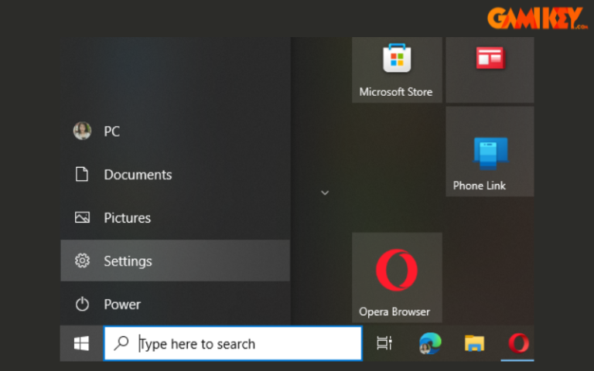Expand the tile group chevron arrow
Image resolution: width=594 pixels, height=371 pixels.
click(325, 192)
